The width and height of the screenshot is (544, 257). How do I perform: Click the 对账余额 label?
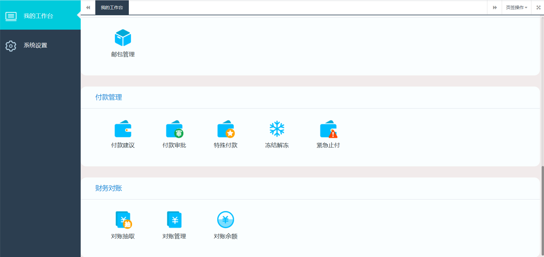(226, 236)
